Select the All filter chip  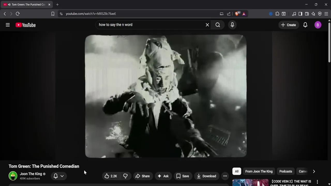pyautogui.click(x=237, y=171)
